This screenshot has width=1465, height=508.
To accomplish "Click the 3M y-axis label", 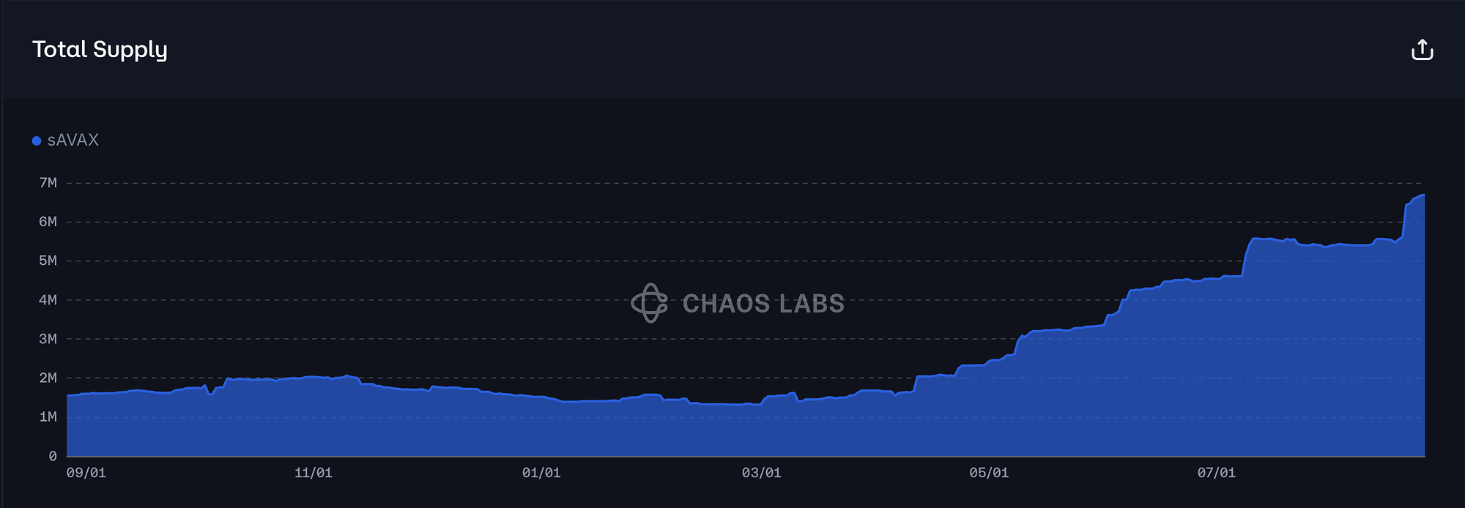I will click(x=48, y=339).
